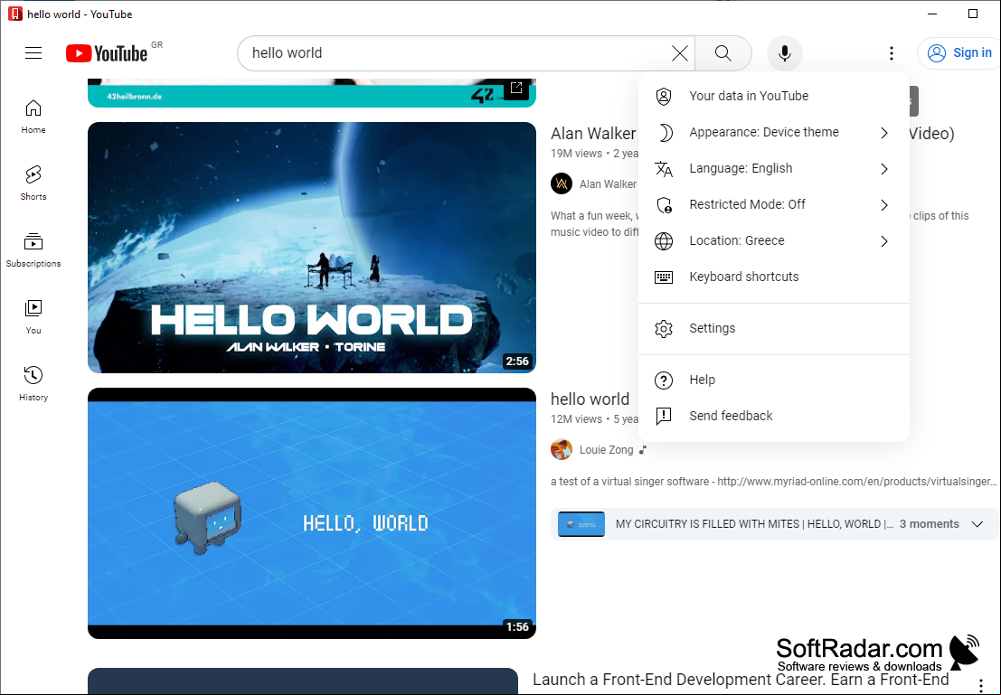Open the external link icon on ad banner
Screen dimensions: 1001x695
[516, 88]
